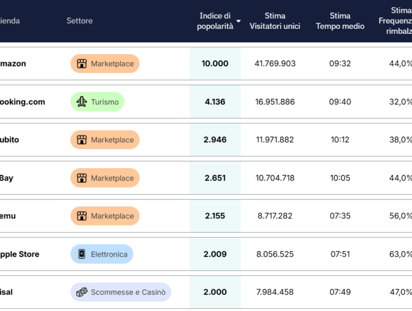Click the phone icon in the Elettronica badge

click(x=82, y=254)
